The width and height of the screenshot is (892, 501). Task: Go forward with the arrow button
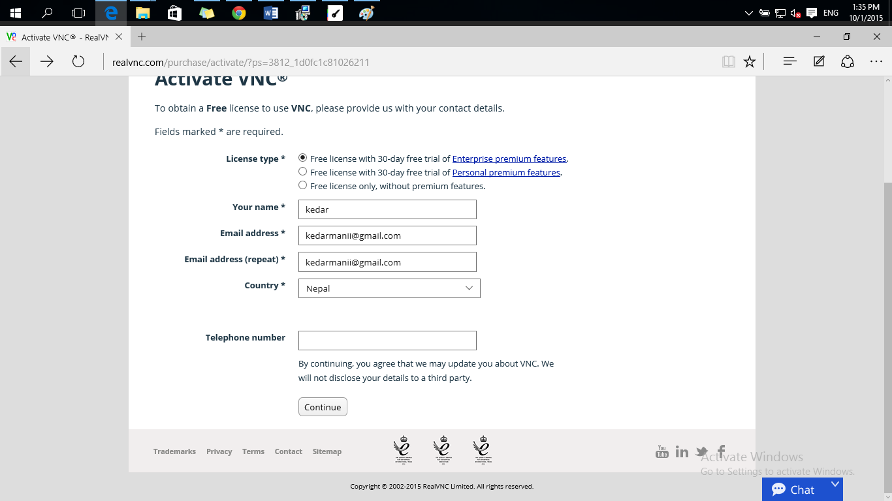tap(47, 61)
